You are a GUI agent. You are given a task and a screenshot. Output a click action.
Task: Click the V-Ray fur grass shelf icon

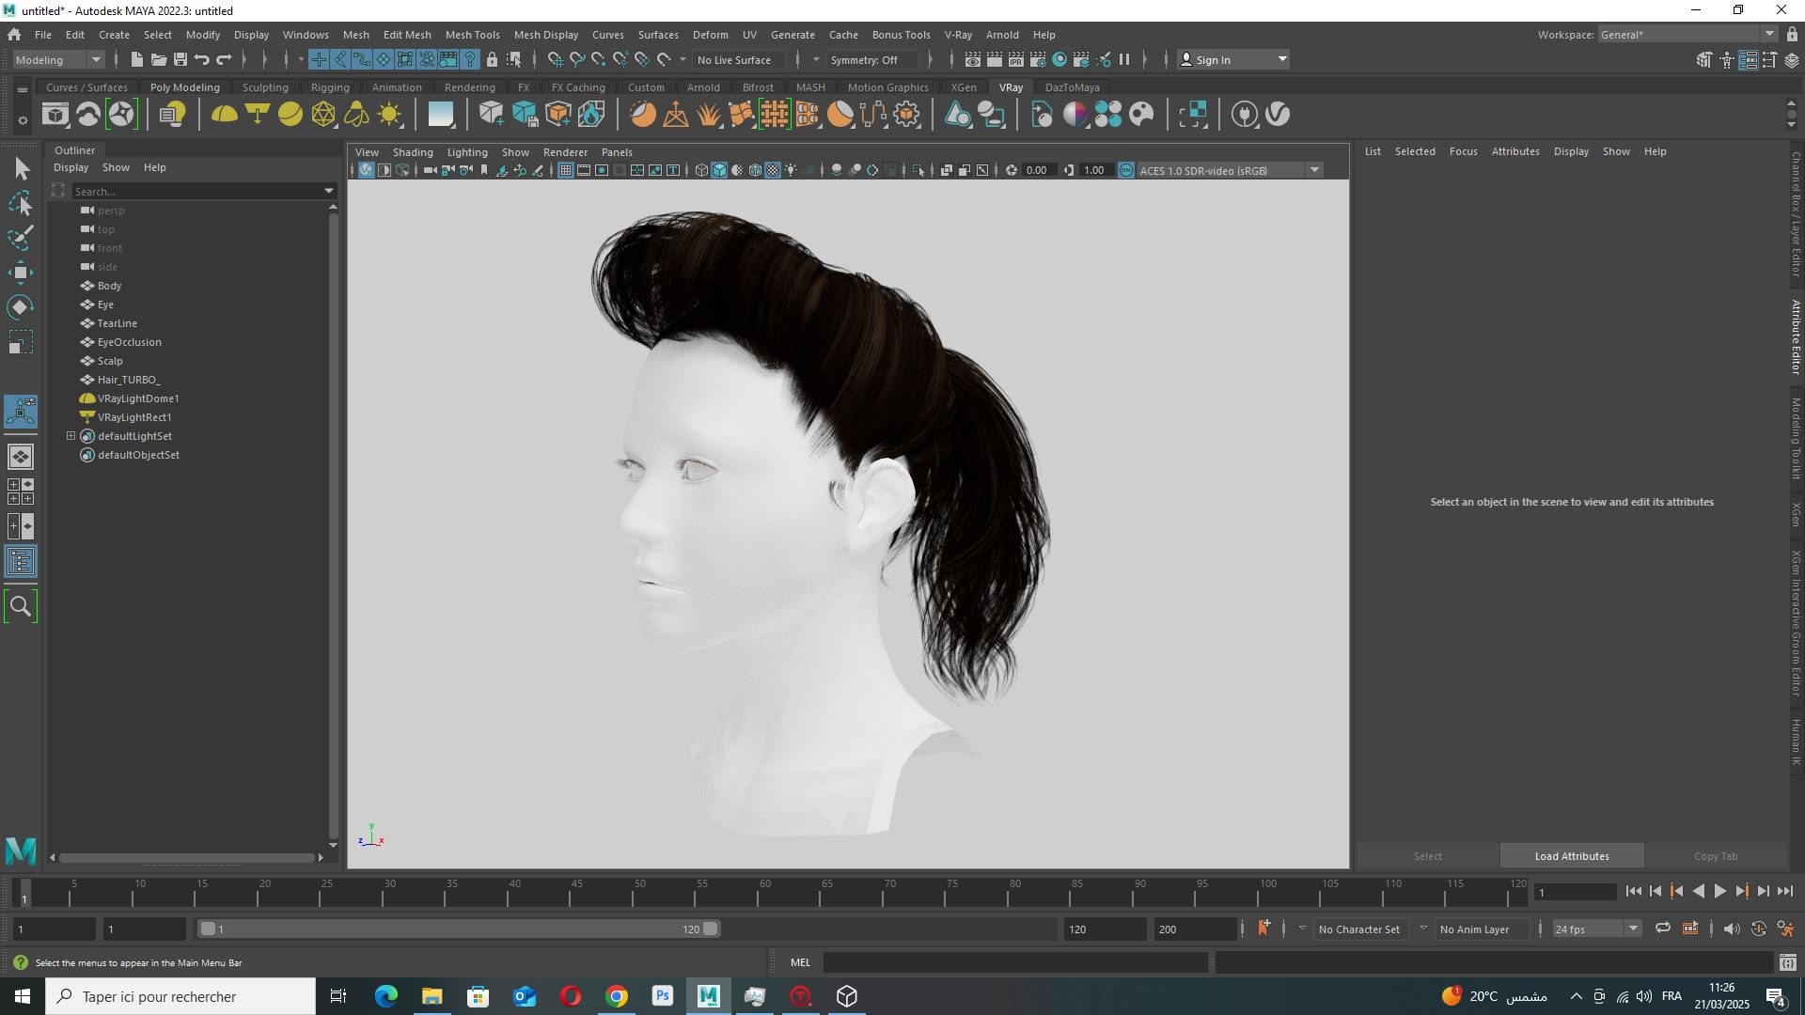[709, 115]
